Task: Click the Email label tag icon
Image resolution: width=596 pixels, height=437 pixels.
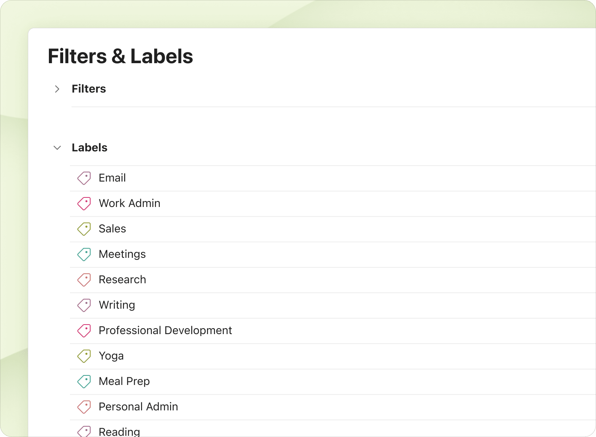Action: click(x=84, y=178)
